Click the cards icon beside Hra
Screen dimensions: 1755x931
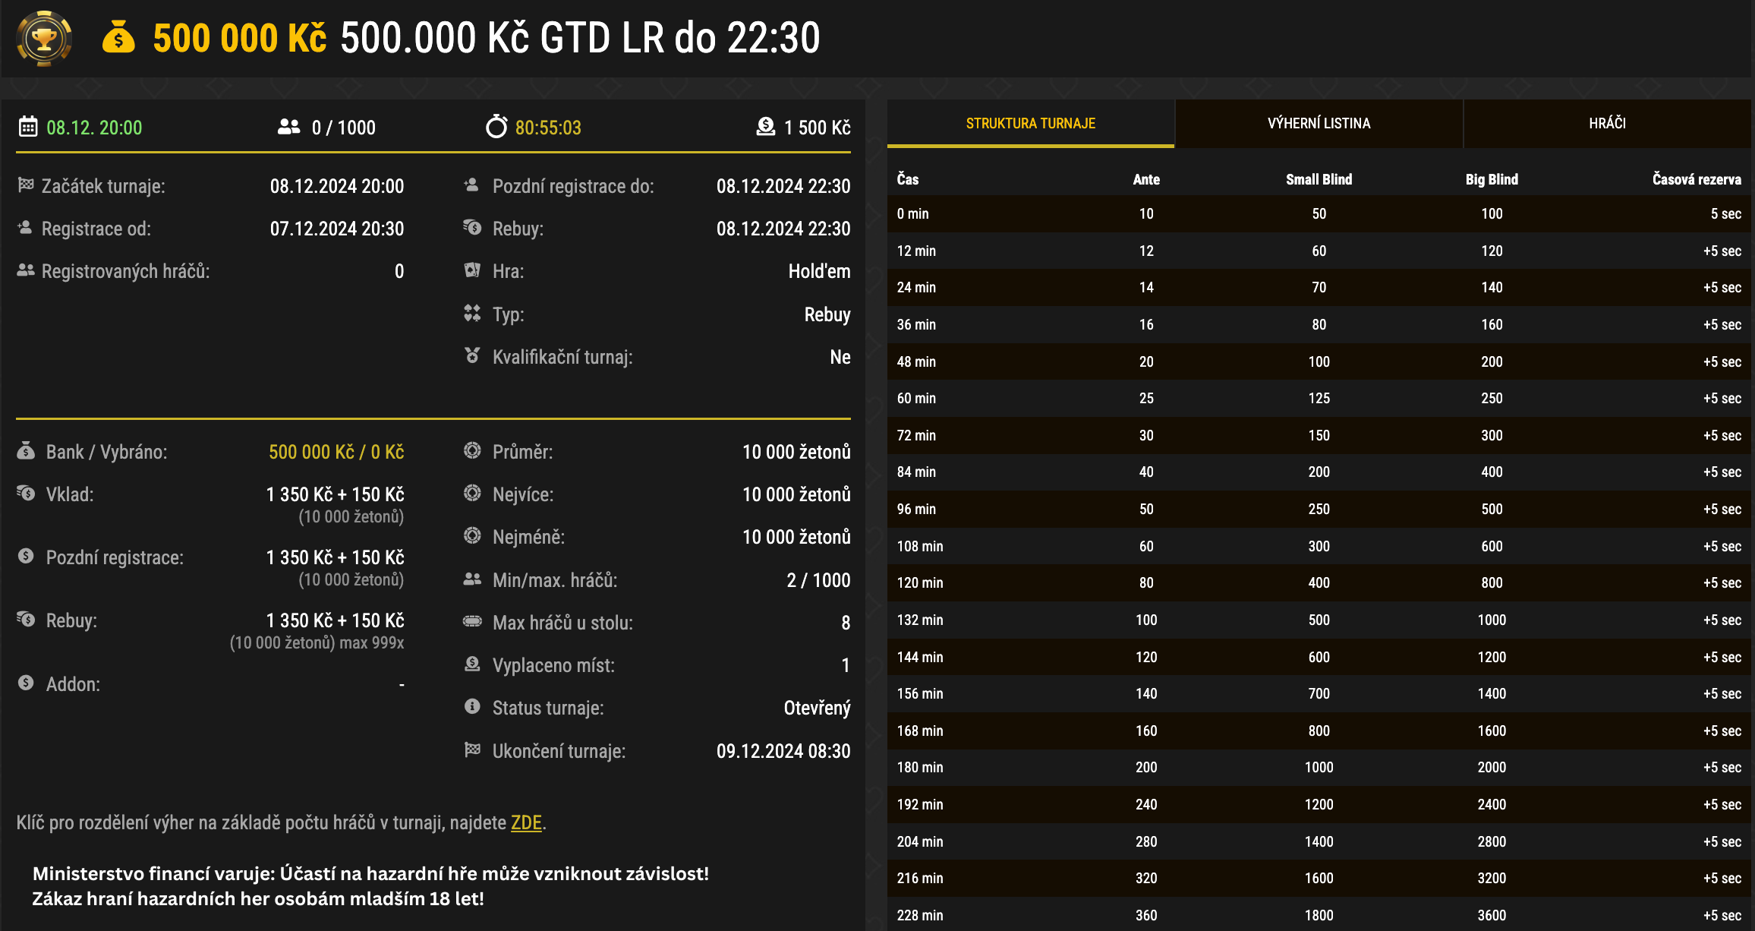(472, 270)
